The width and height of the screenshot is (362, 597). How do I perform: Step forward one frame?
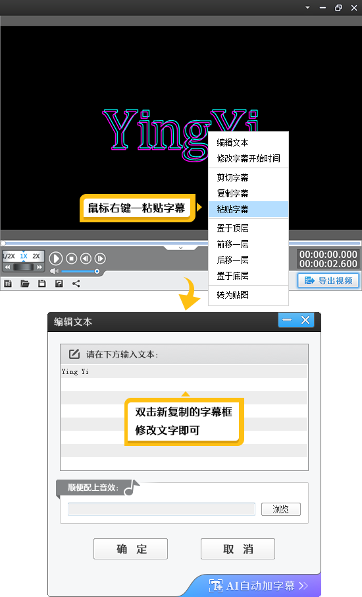[100, 259]
